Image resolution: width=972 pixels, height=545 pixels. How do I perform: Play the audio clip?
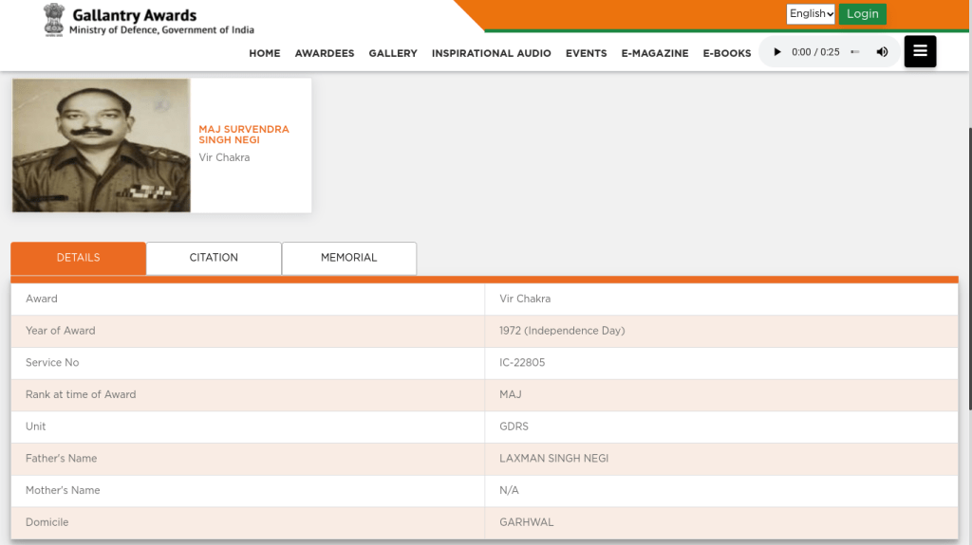(777, 52)
